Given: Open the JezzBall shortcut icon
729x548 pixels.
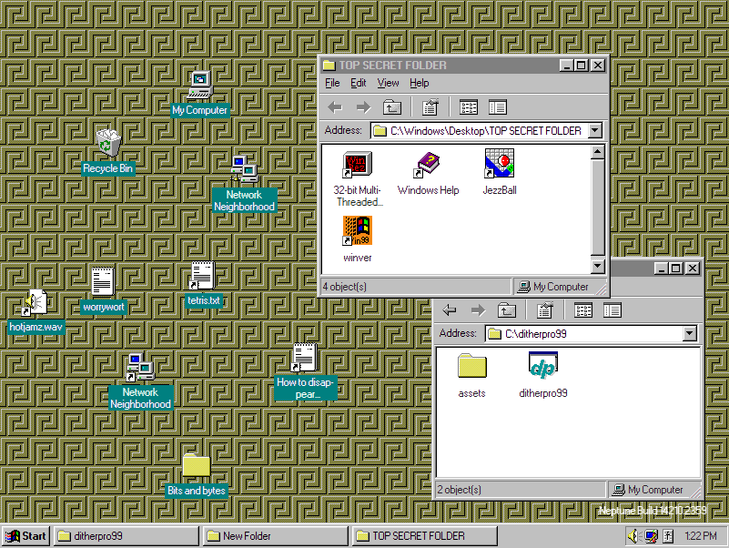Looking at the screenshot, I should click(500, 165).
